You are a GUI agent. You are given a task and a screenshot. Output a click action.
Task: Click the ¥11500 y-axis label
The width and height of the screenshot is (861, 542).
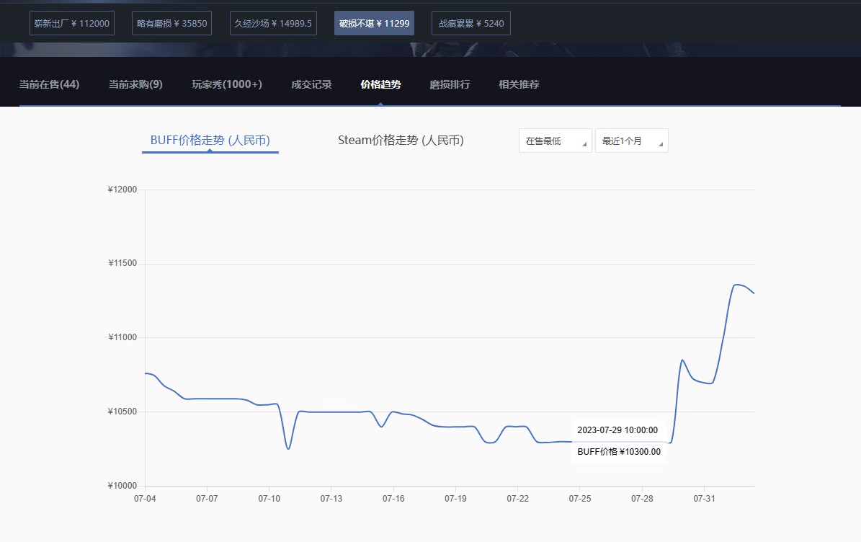pyautogui.click(x=122, y=263)
